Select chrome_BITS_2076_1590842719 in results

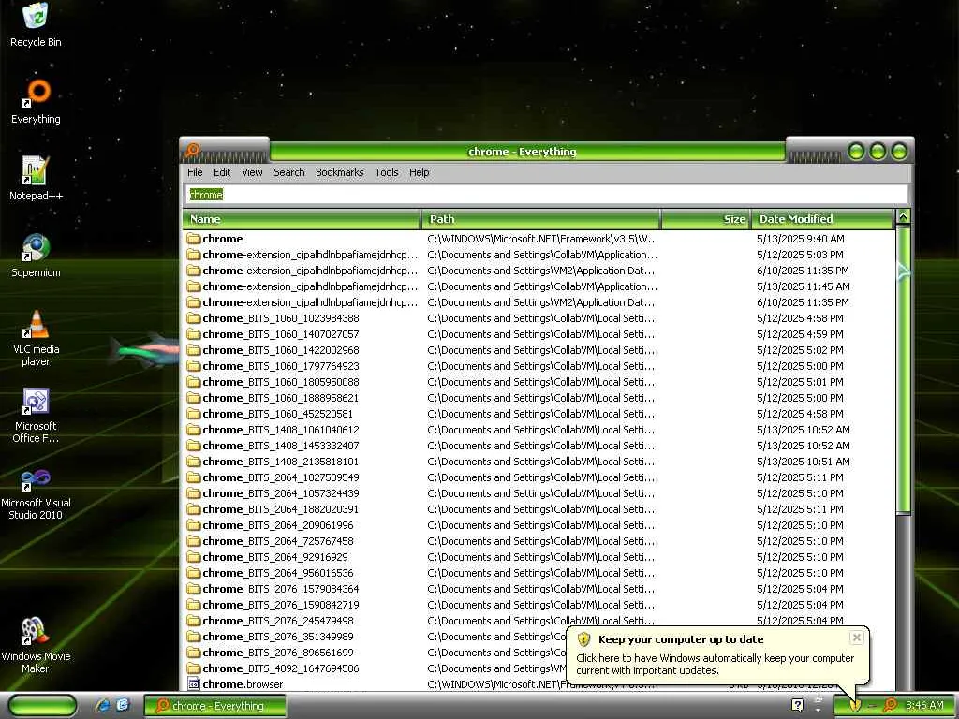(x=539, y=604)
